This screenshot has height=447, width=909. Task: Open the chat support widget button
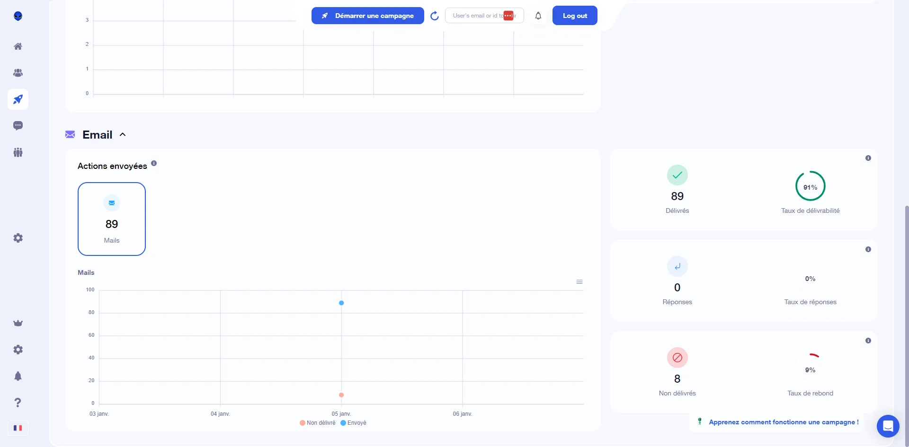tap(888, 426)
